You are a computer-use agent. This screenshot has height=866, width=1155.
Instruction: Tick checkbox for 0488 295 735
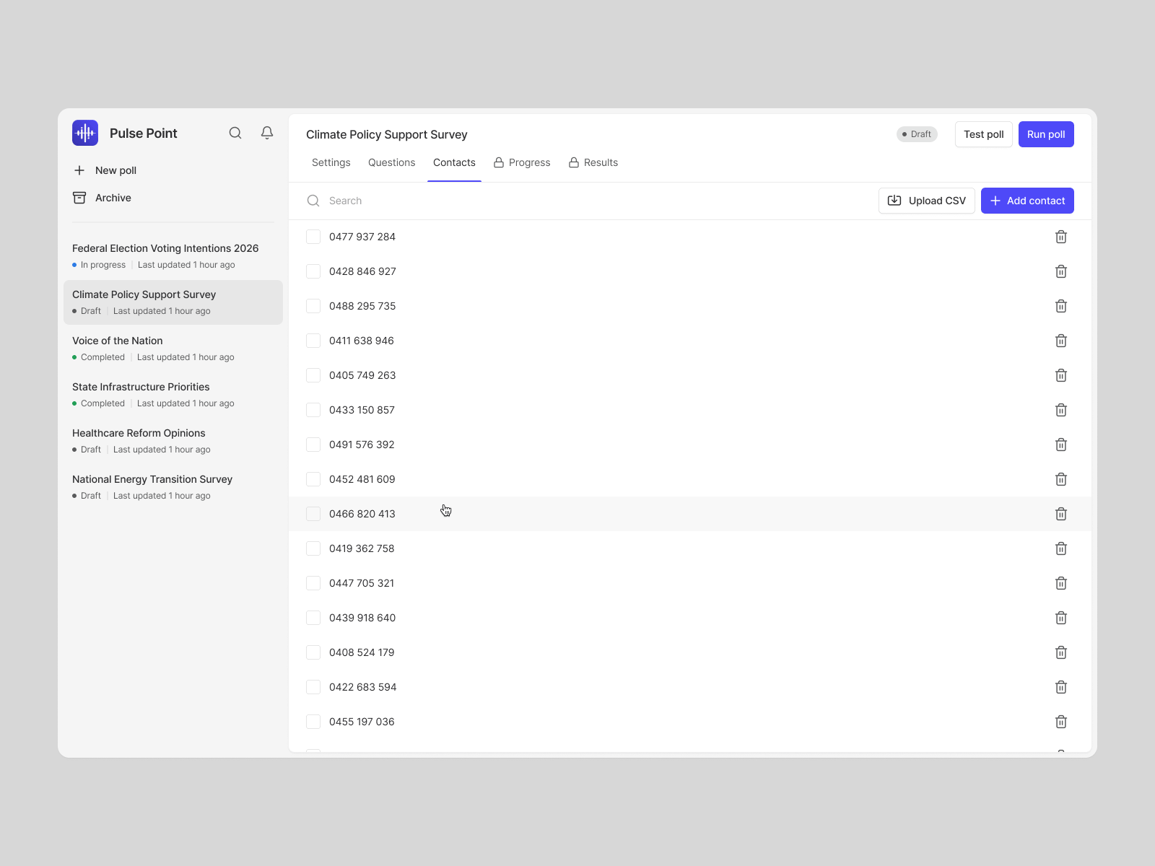[x=313, y=306]
